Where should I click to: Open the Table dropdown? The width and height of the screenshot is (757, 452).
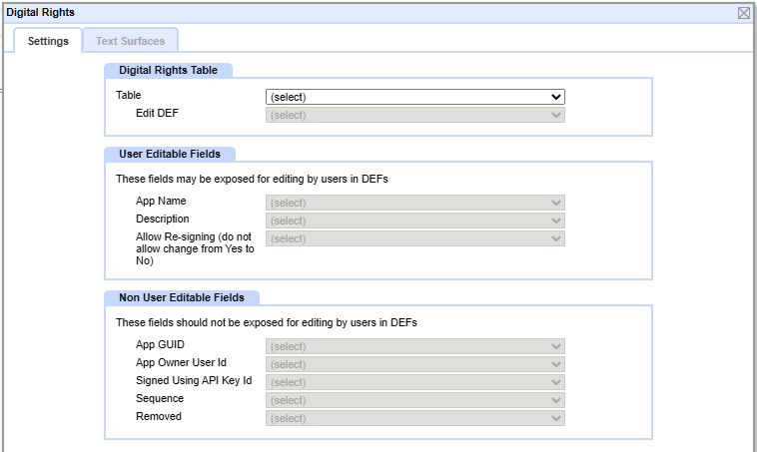point(415,97)
